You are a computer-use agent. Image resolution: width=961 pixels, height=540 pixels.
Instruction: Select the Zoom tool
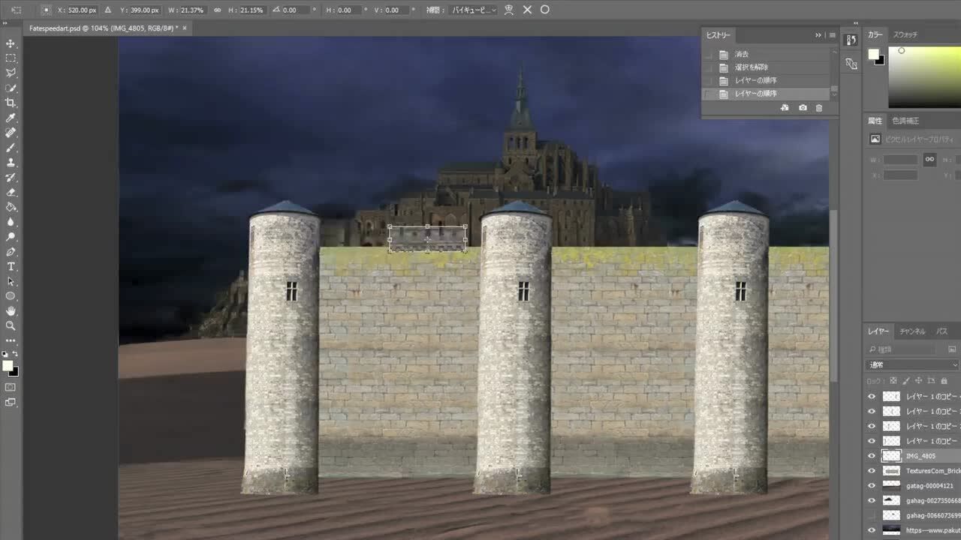11,325
